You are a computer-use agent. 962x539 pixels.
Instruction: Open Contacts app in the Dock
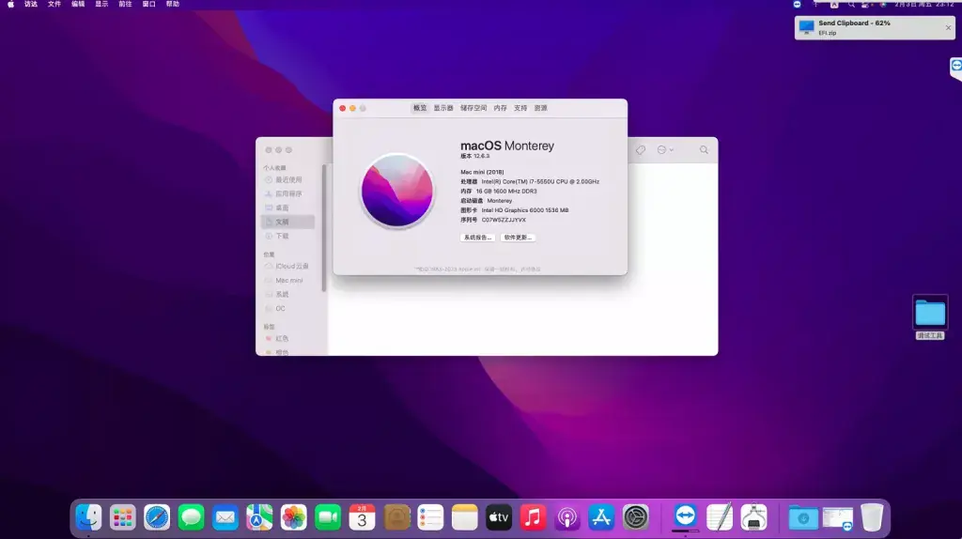tap(396, 517)
